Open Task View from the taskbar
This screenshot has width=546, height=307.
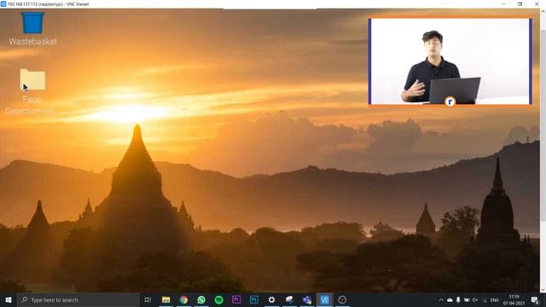(148, 299)
